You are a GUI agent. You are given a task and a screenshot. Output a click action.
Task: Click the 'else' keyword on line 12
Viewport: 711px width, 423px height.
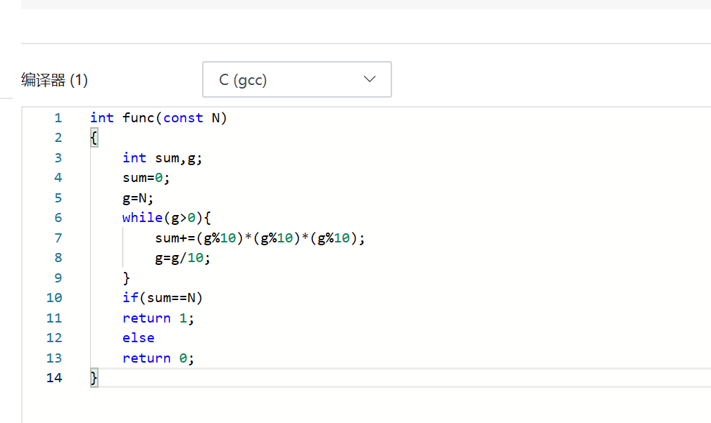[138, 338]
